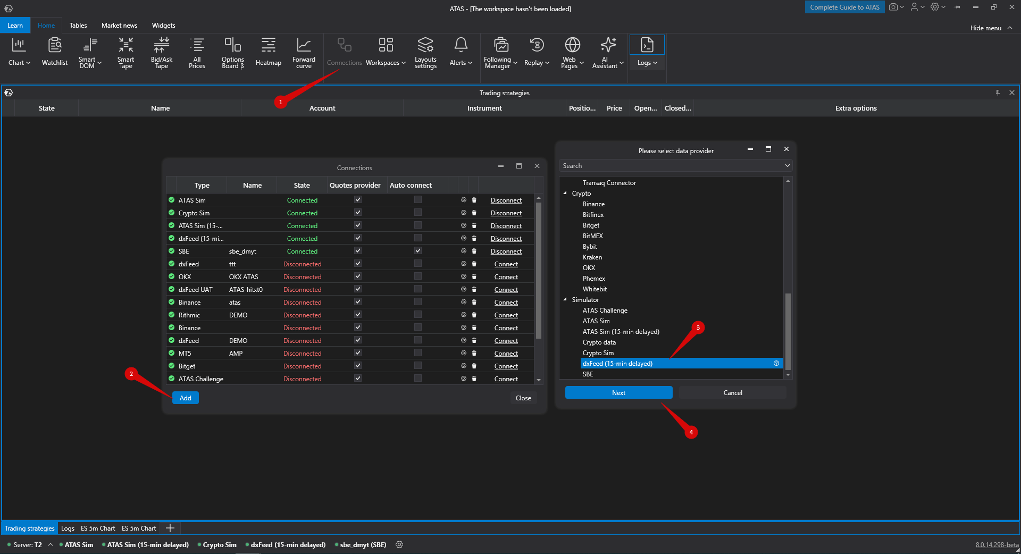Collapse ribbon with Hide menu
This screenshot has width=1021, height=554.
991,28
